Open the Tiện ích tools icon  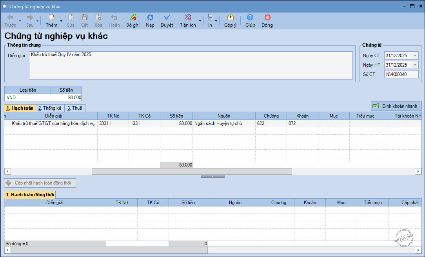click(188, 18)
